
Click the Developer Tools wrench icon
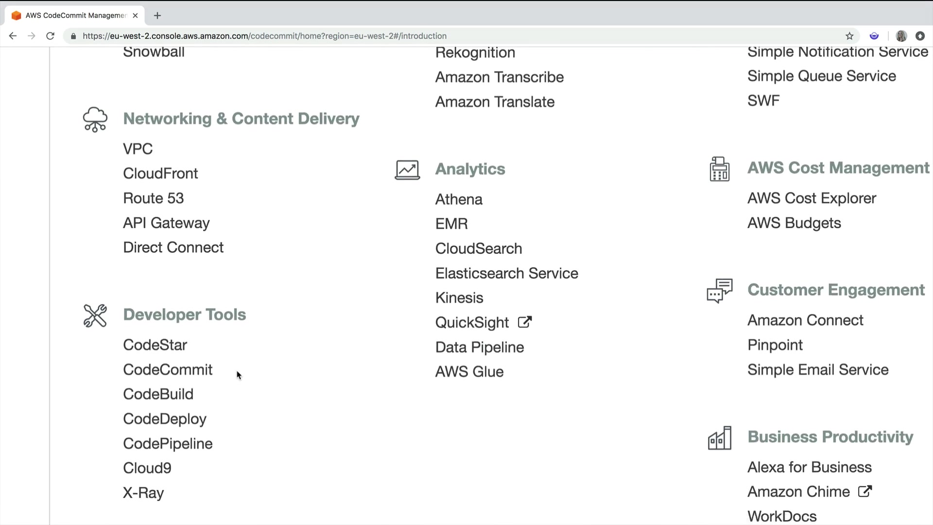point(95,316)
